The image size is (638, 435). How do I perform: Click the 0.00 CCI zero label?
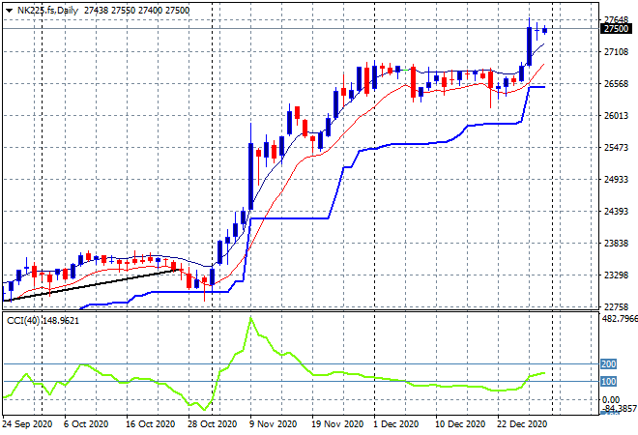[611, 399]
